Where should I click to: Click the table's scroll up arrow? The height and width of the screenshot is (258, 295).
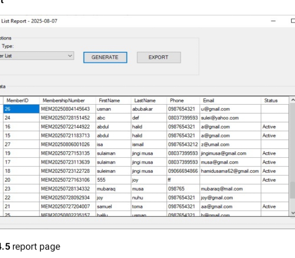coord(292,100)
